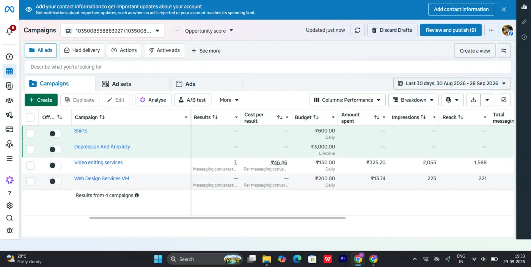Open the bug report icon in sidebar
The width and height of the screenshot is (531, 267).
coord(9,230)
